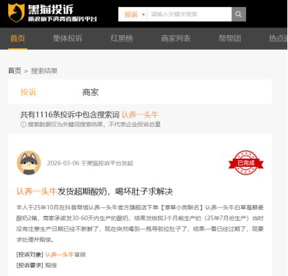Select the 投诉 results tab

29,92
